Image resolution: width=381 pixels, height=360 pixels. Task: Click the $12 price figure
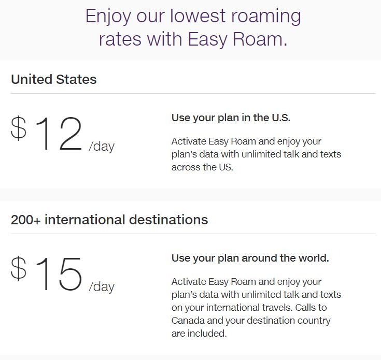(46, 133)
